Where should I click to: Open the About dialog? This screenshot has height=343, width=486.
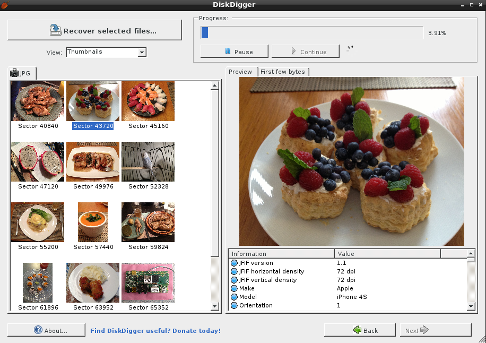pos(47,330)
